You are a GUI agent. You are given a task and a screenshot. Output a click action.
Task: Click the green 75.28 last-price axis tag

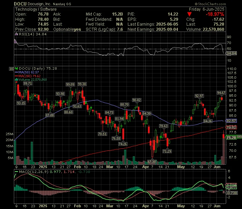point(231,138)
